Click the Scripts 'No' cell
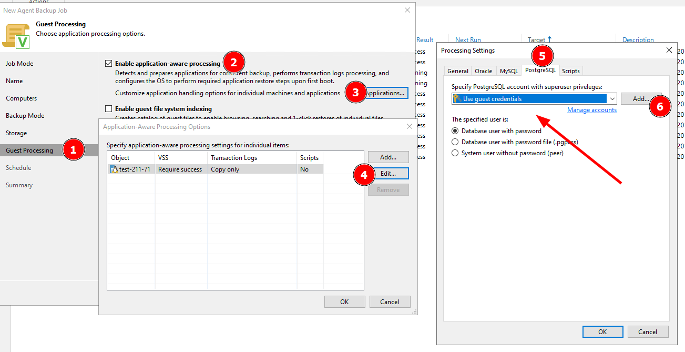Image resolution: width=685 pixels, height=352 pixels. click(304, 169)
